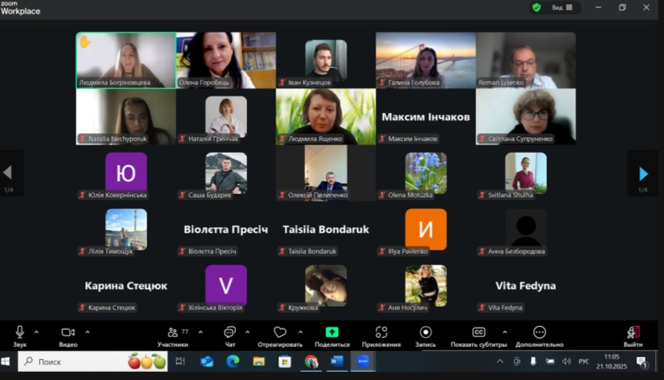Expand audio options arrow next to Звук

[x=37, y=332]
